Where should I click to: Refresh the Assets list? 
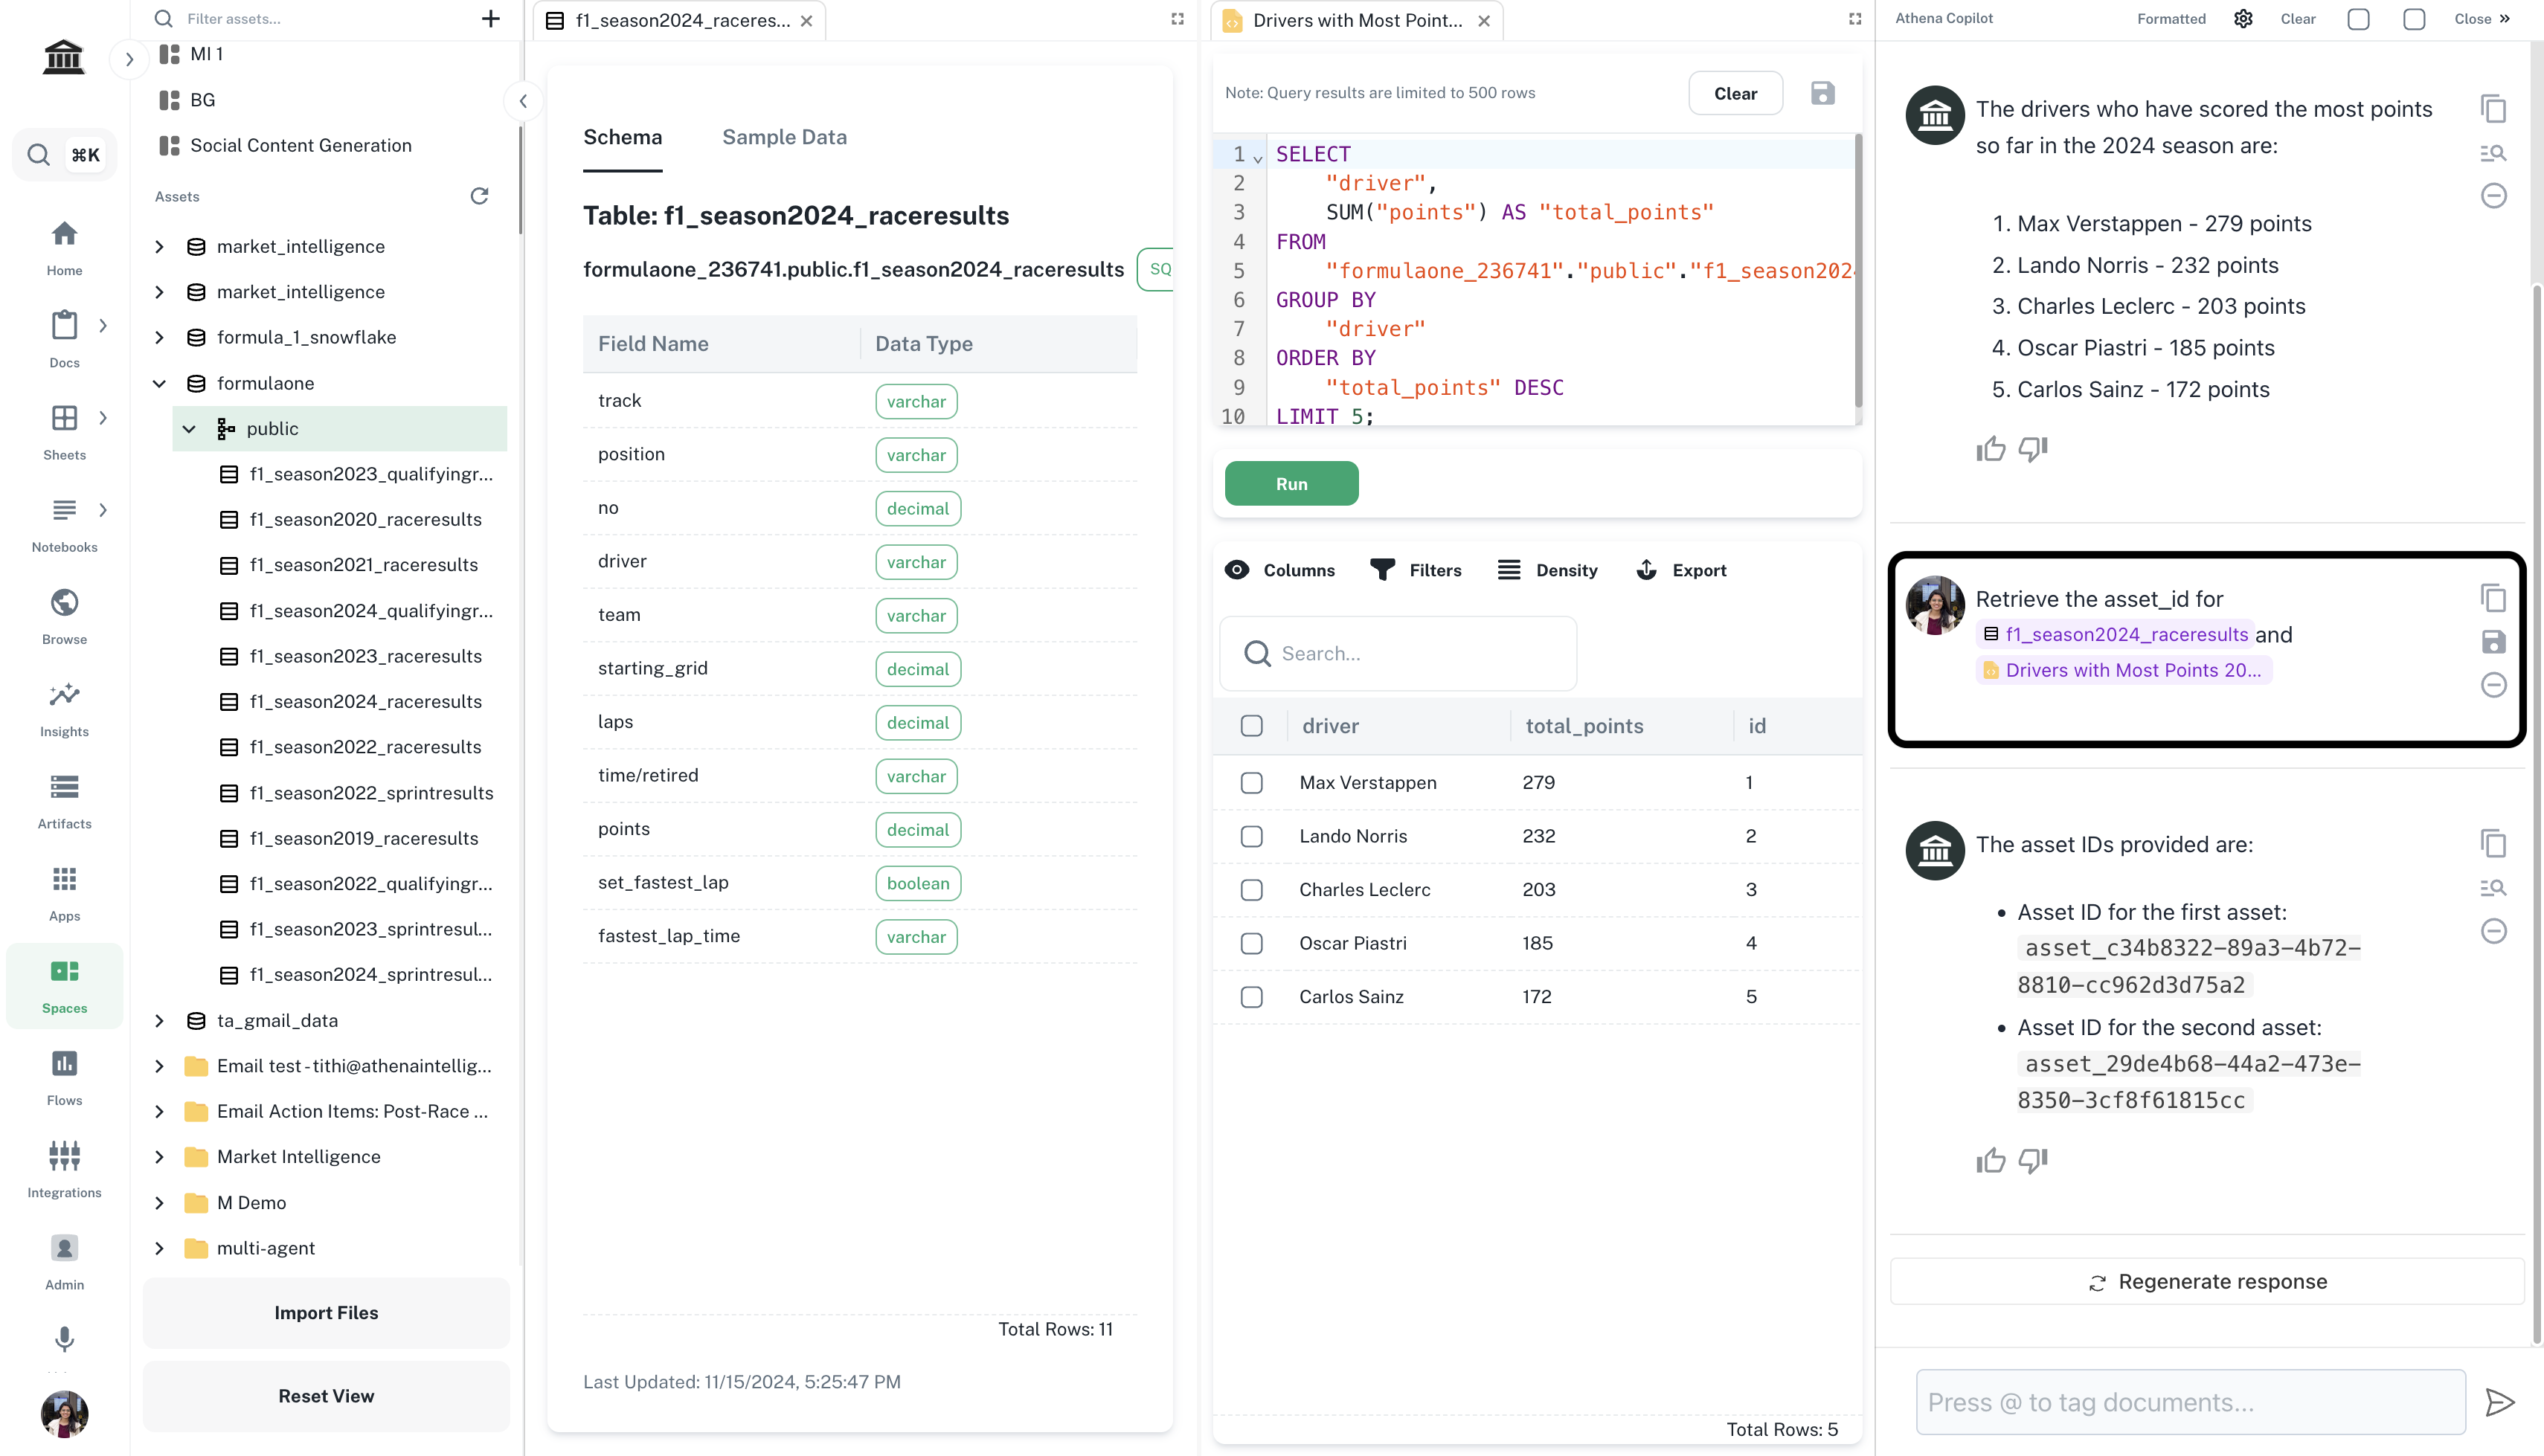479,196
